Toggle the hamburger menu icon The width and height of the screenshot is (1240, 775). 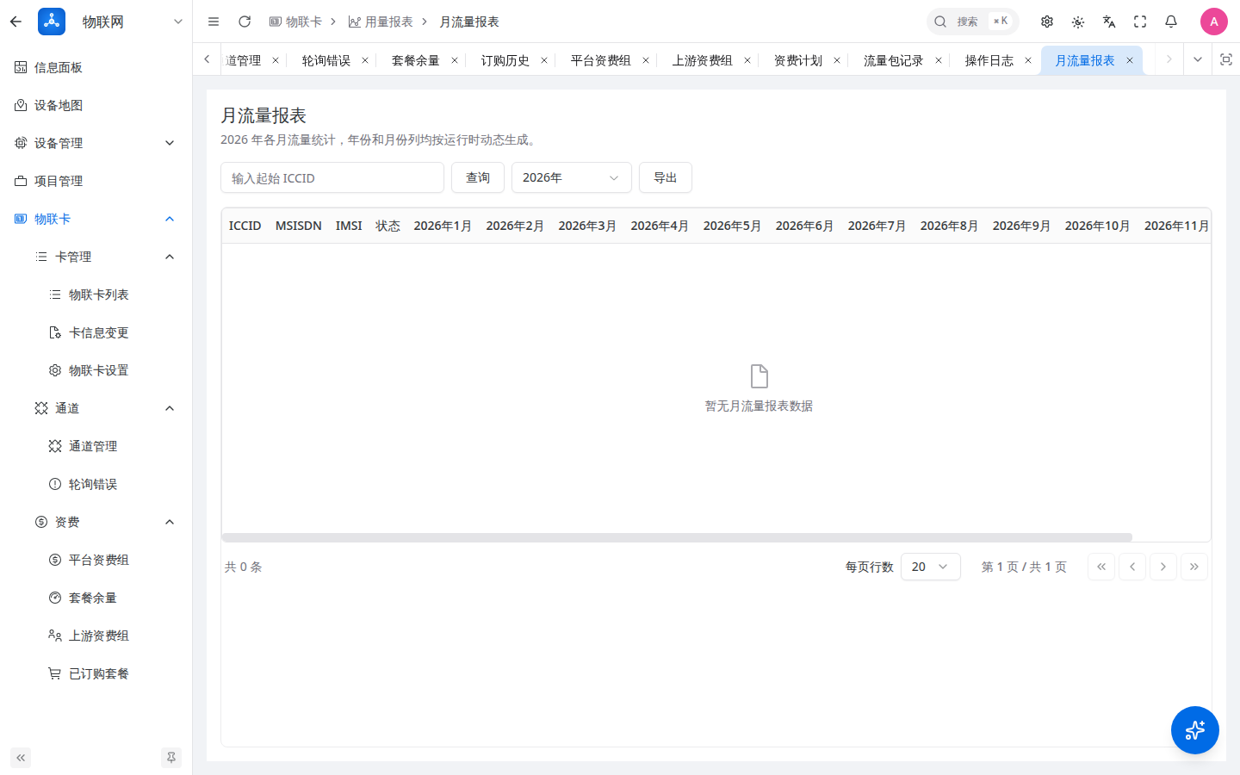(214, 22)
